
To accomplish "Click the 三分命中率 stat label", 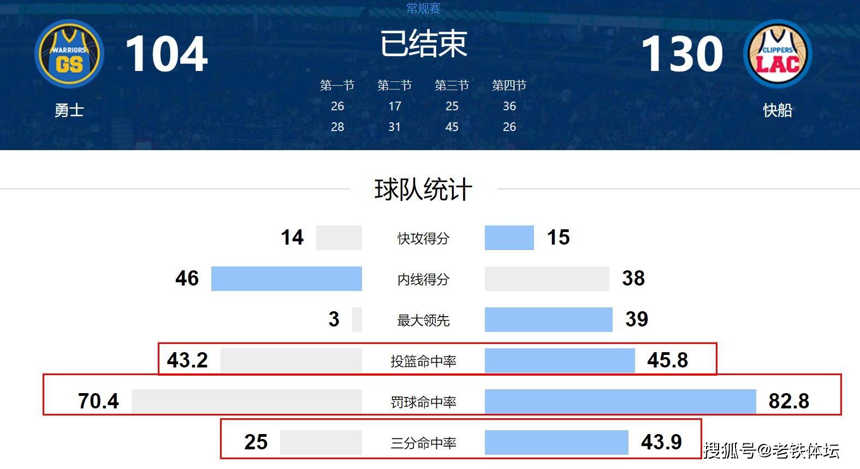I will pos(423,443).
